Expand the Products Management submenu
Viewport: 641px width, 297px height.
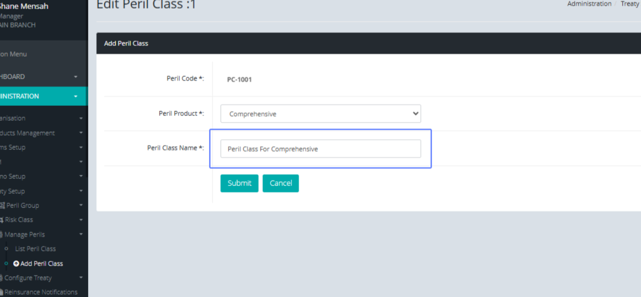81,133
